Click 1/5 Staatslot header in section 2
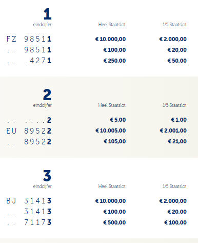 [x=174, y=105]
